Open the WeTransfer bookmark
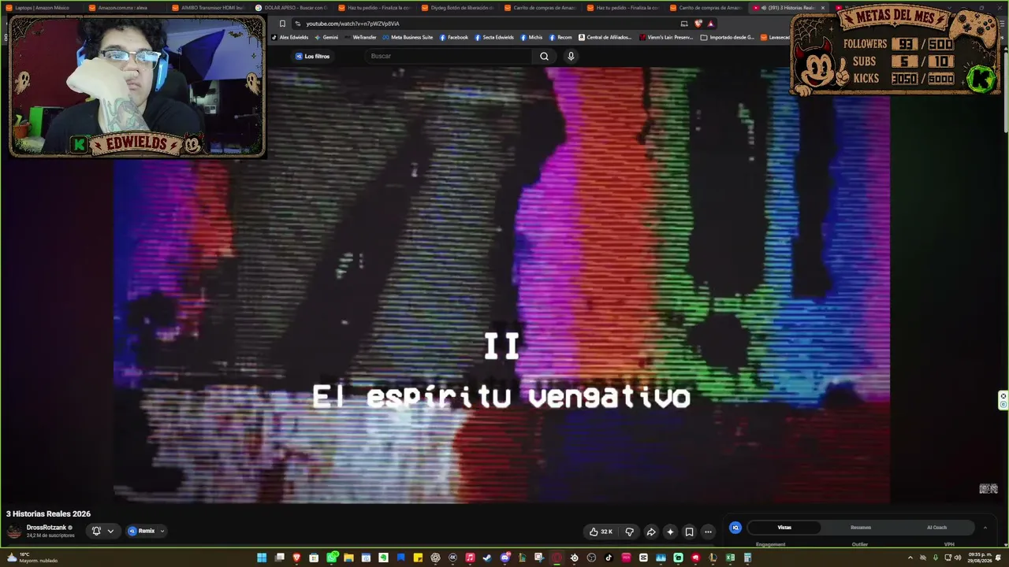 (360, 37)
